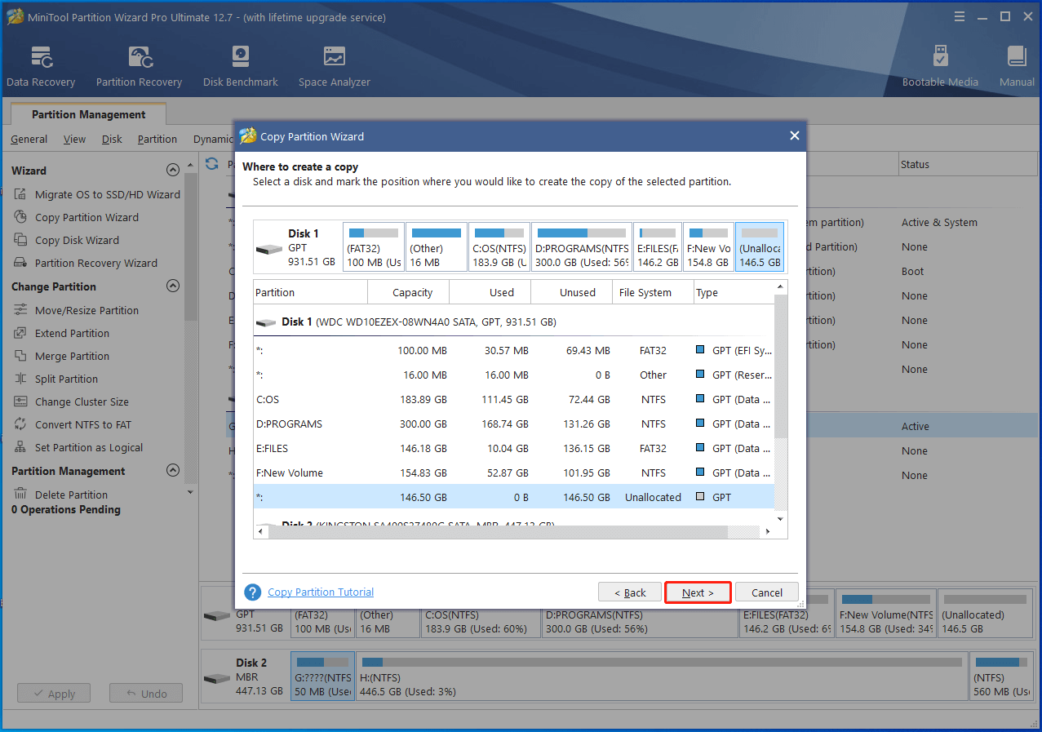Select the D:PROGRAMS row in the partition list
The image size is (1042, 732).
click(x=514, y=424)
